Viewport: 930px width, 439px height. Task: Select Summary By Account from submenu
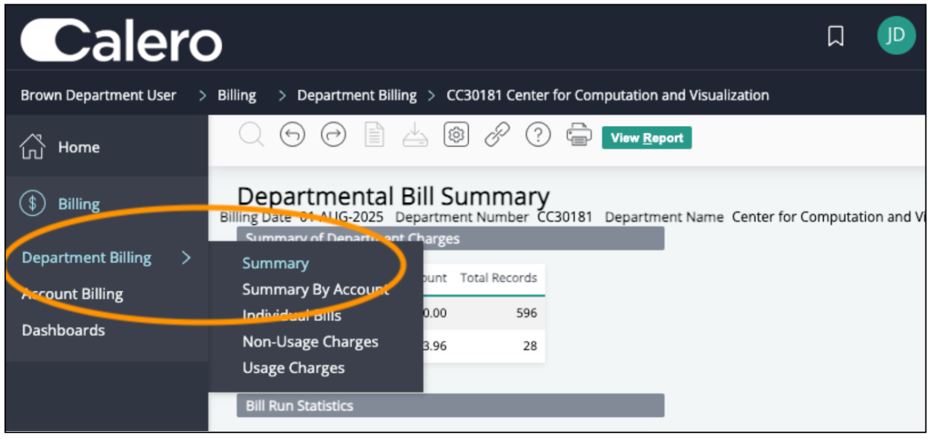(315, 289)
